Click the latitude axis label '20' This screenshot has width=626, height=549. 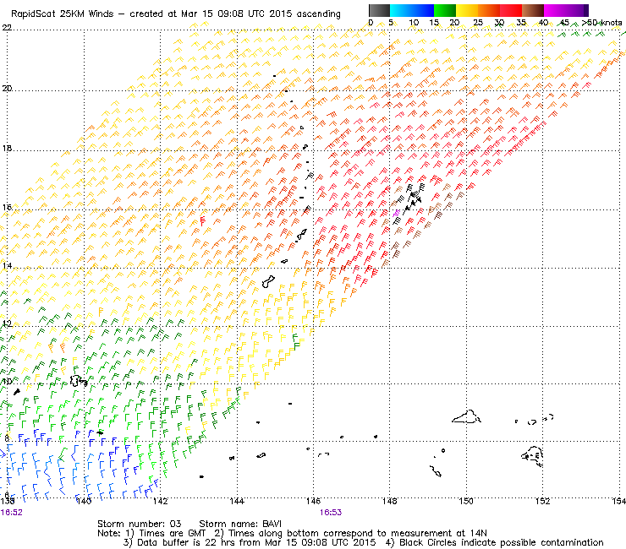tap(7, 89)
